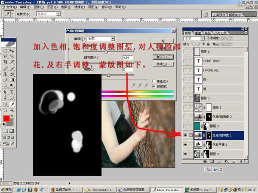Select the Slice tool
This screenshot has width=258, height=193.
(12, 62)
